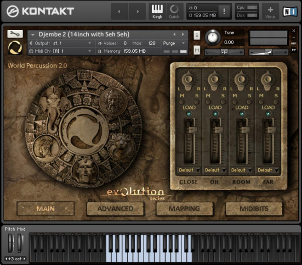
Task: Solo the OH mic channel
Action: pos(223,102)
